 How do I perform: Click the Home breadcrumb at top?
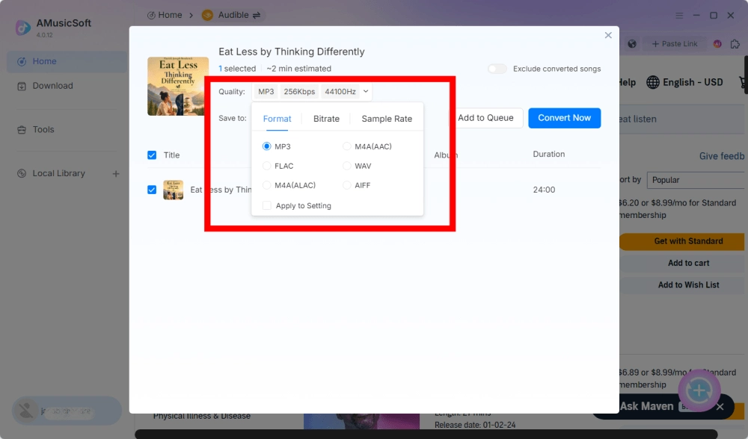point(165,15)
